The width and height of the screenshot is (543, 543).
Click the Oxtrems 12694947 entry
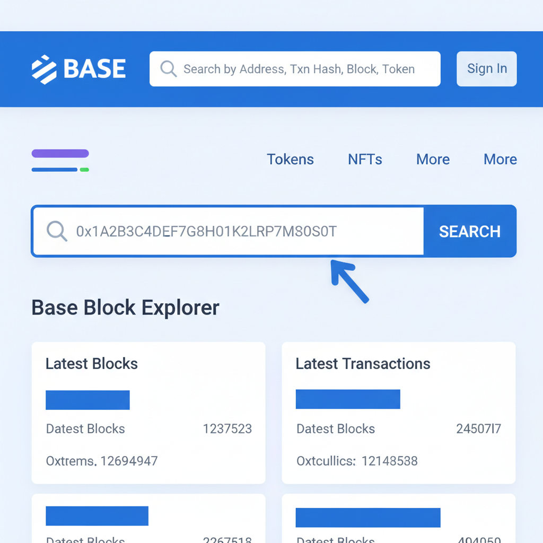(101, 461)
